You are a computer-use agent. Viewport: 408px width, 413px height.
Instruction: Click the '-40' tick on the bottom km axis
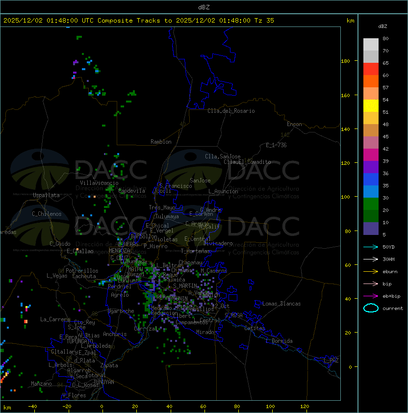[x=32, y=407]
